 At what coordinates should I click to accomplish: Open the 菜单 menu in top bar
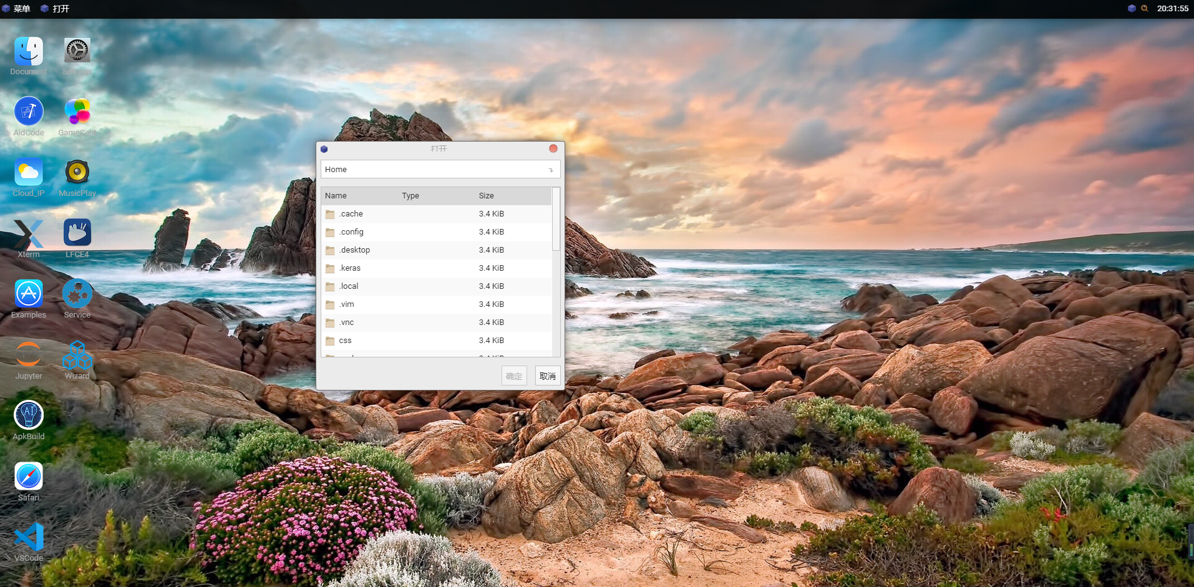pos(17,9)
